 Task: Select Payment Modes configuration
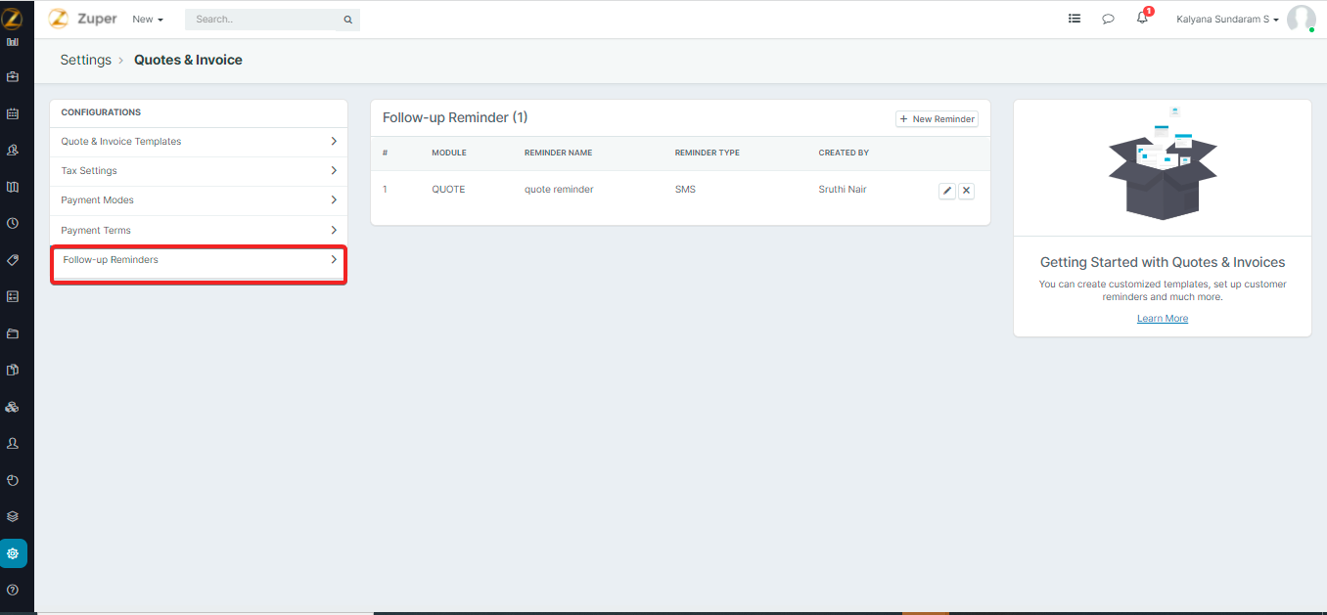[199, 200]
